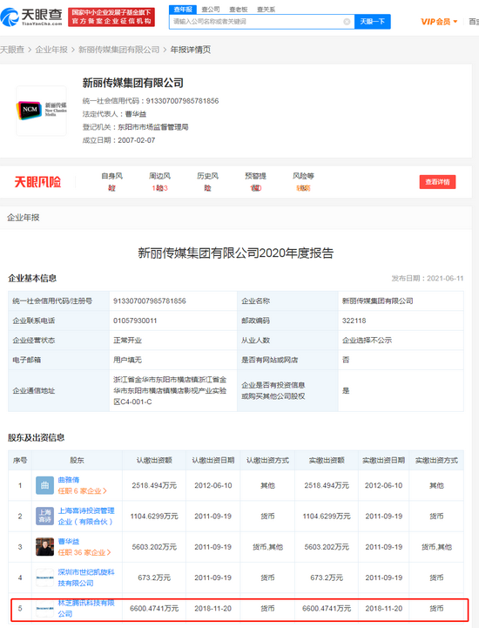The height and width of the screenshot is (628, 479).
Task: Click the 认缴出资额 column header
Action: [154, 460]
